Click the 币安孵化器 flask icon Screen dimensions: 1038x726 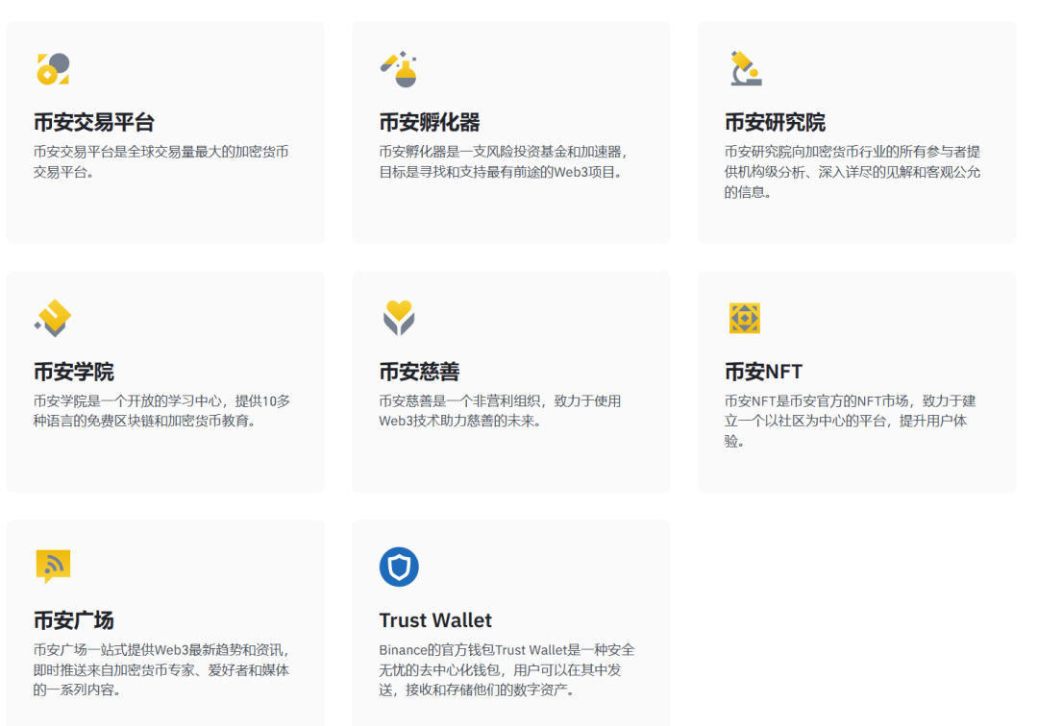(398, 69)
